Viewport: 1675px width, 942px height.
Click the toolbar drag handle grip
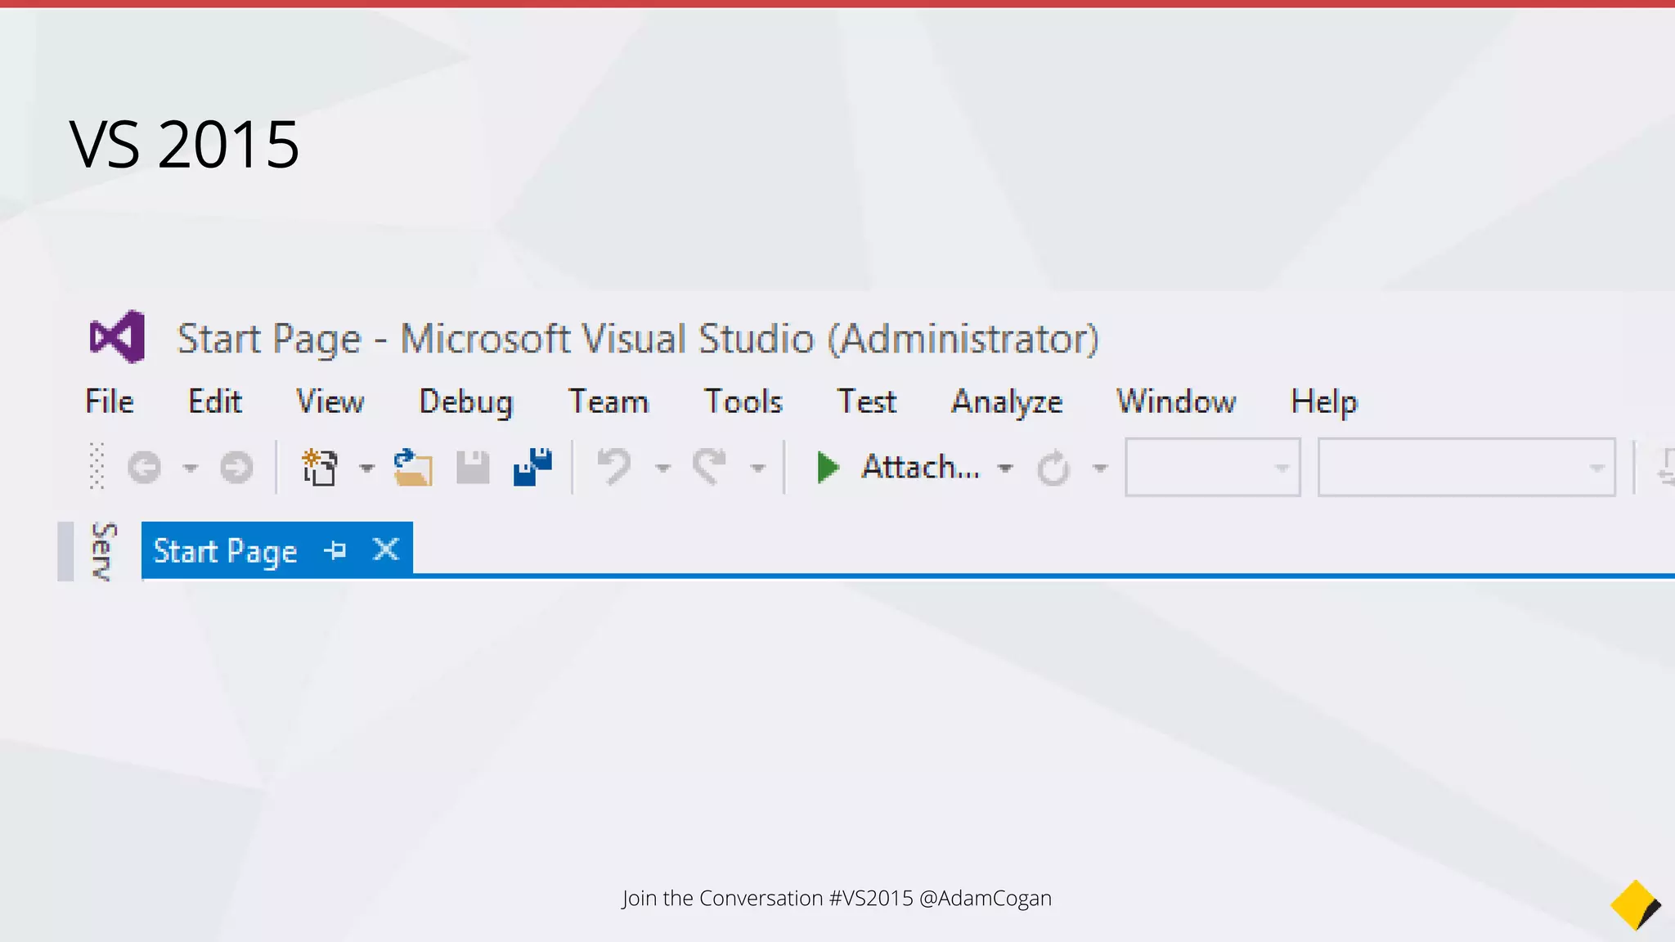pos(97,466)
